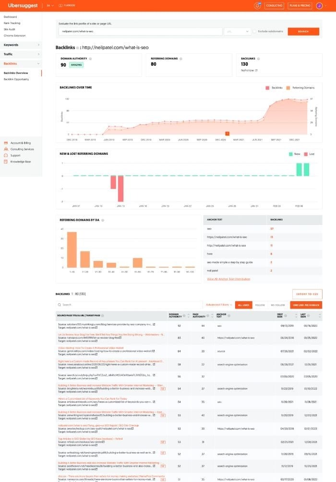Image resolution: width=336 pixels, height=482 pixels.
Task: Click the red Lost bar near Jan 13
Action: pos(120,188)
